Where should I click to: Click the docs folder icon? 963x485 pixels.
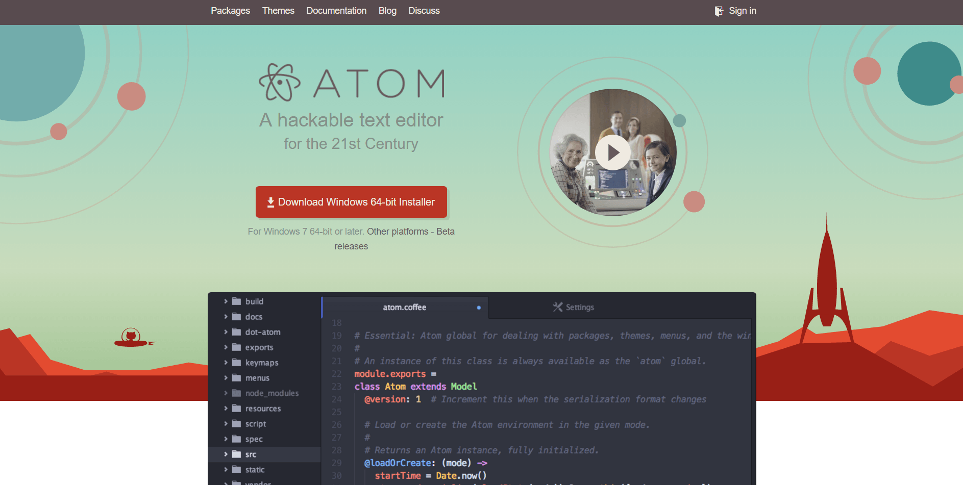click(236, 317)
